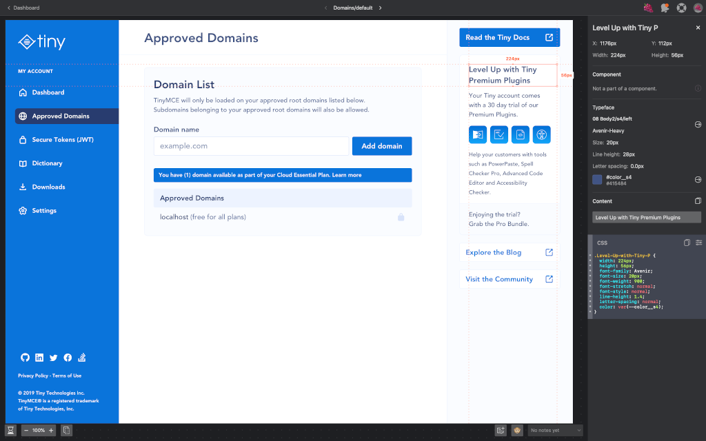
Task: Open Dictionary sidebar item
Action: [x=41, y=163]
